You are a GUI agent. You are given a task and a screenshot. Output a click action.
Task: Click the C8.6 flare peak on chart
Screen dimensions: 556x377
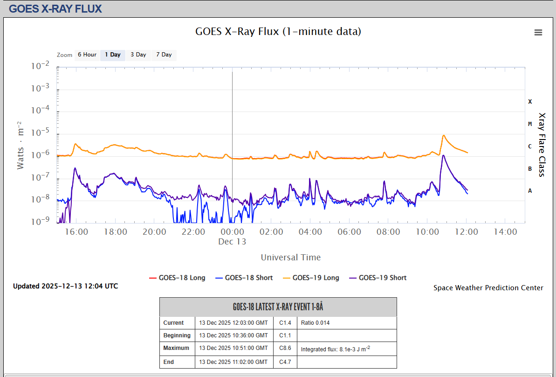pos(444,136)
